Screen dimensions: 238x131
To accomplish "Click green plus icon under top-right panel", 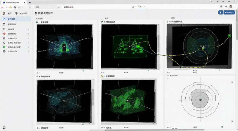I will pos(219,70).
